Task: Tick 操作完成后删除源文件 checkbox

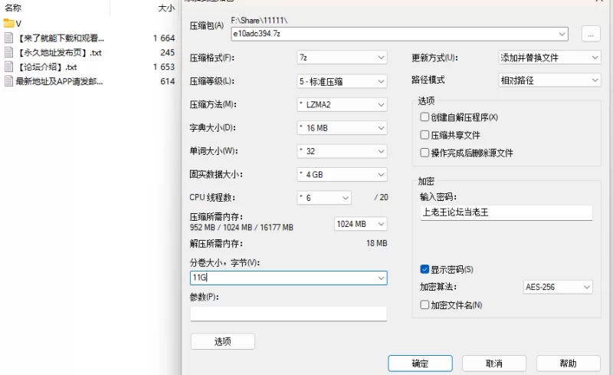Action: 425,153
